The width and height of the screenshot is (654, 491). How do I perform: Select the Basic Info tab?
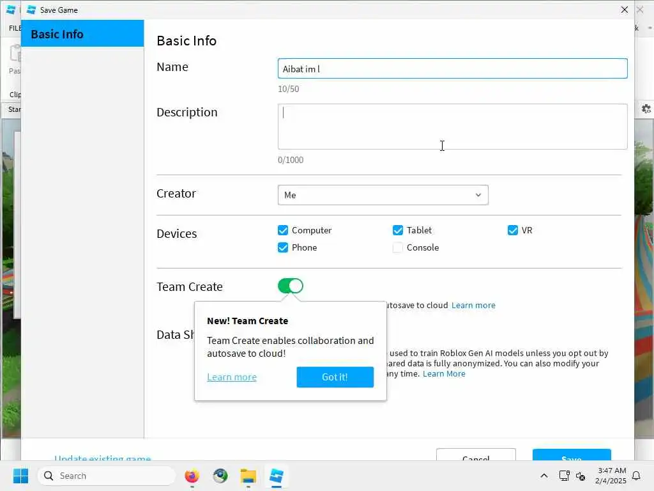(x=82, y=34)
